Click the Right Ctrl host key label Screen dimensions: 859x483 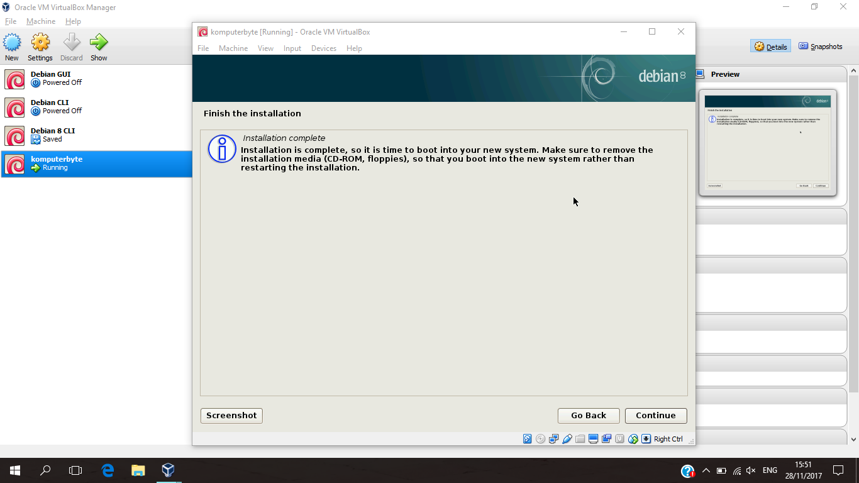coord(668,439)
